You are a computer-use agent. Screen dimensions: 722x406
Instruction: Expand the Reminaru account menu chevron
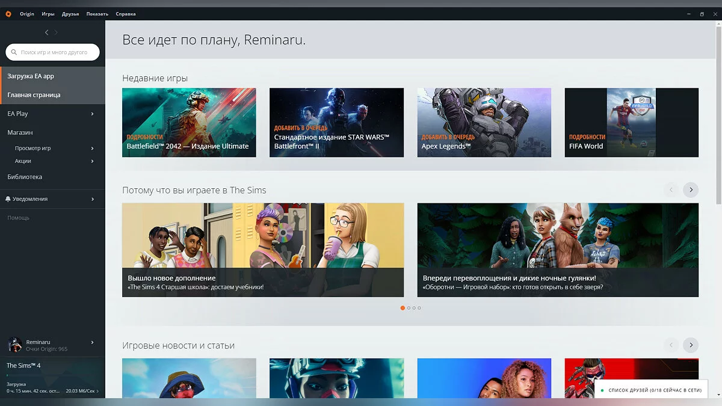click(93, 342)
